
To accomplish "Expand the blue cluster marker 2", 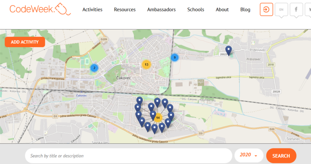I will click(94, 68).
